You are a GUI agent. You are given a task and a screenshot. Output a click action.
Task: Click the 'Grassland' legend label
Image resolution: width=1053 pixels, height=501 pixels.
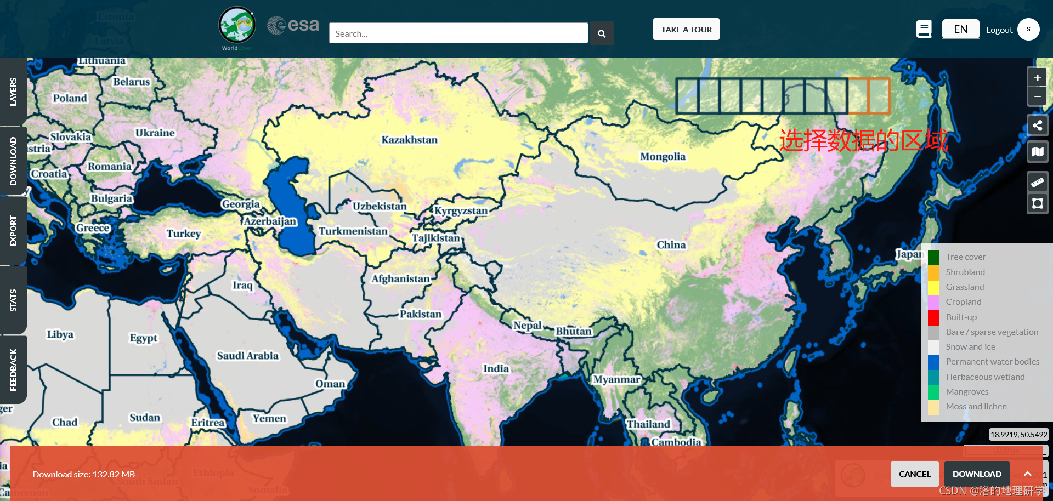coord(965,287)
